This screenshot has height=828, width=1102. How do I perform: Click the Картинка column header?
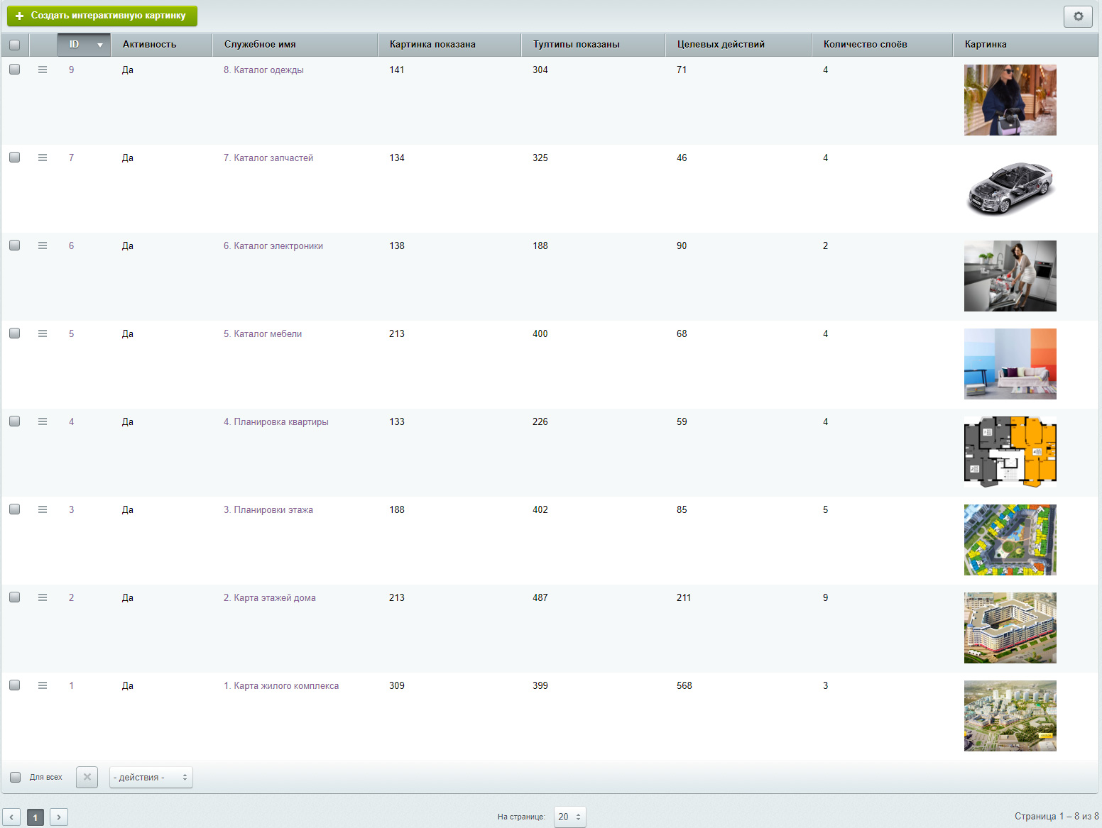tap(1025, 45)
